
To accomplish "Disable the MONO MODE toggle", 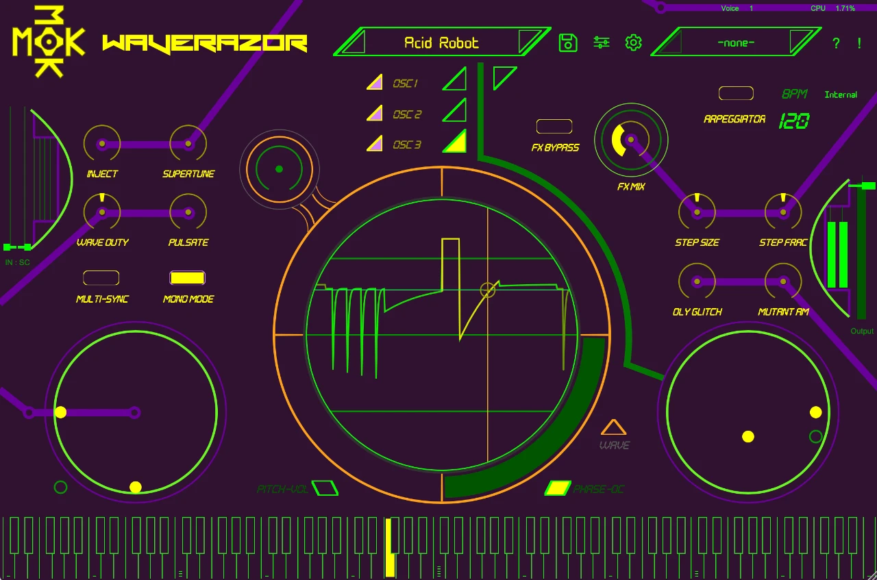I will [x=187, y=278].
